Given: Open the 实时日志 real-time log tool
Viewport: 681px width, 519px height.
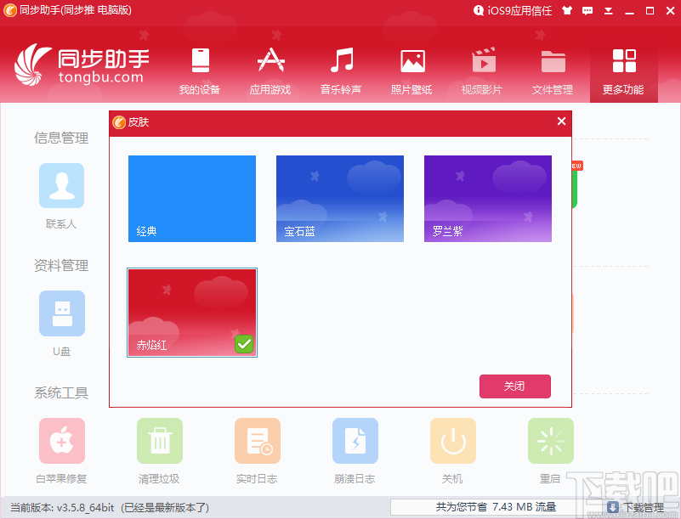Looking at the screenshot, I should coord(257,441).
